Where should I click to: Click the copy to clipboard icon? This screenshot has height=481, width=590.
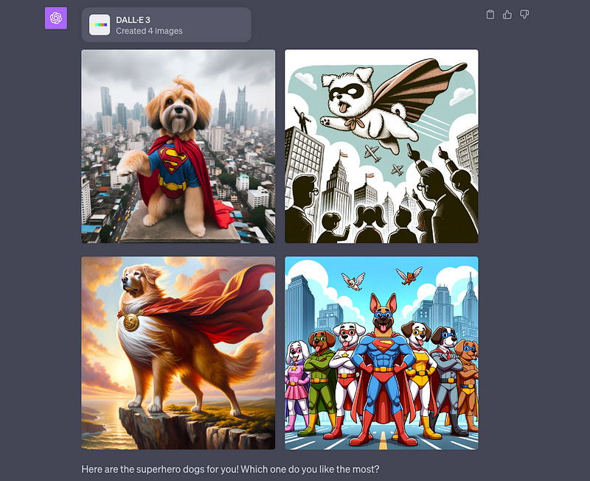click(490, 15)
